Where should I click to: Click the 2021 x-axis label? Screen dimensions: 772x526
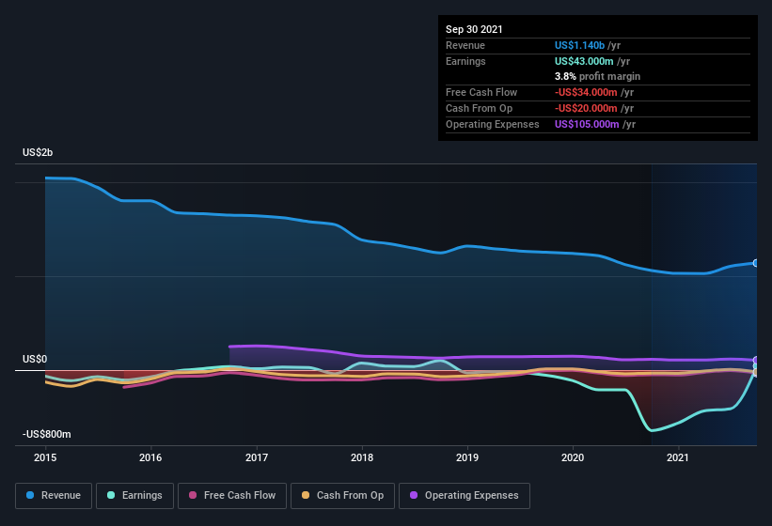678,457
